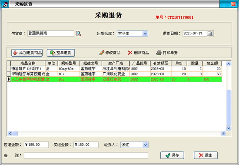
Task: Select the 甲硝唑芬布芬胶囊 product row
Action: 114,74
